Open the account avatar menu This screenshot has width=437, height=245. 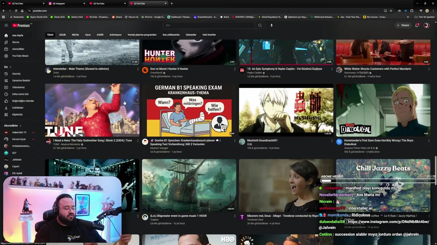click(426, 25)
